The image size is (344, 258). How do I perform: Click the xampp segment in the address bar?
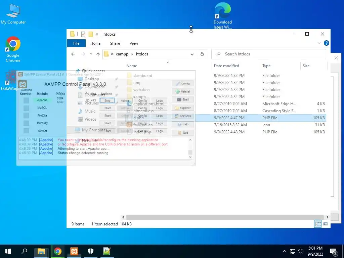pos(122,54)
